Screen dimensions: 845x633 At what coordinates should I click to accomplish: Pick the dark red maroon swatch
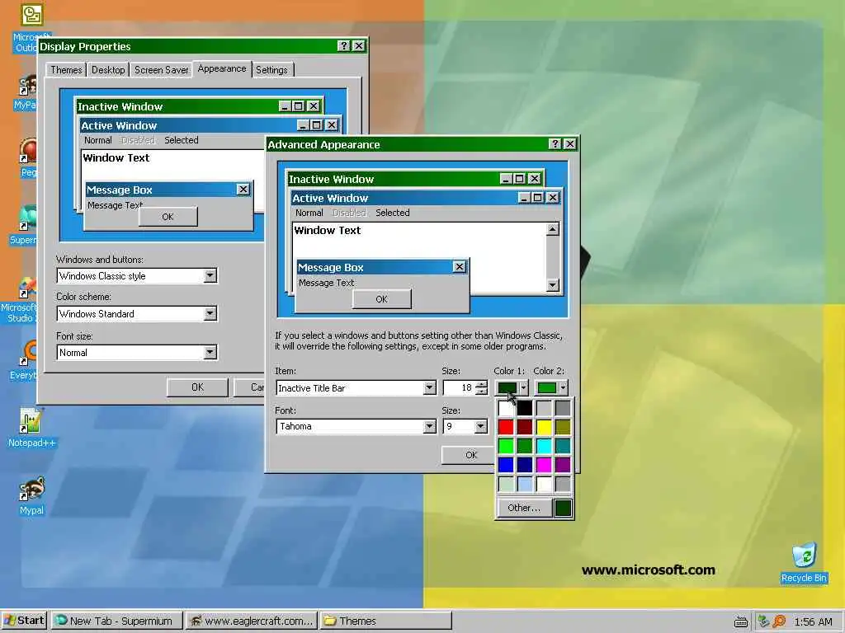(x=525, y=428)
